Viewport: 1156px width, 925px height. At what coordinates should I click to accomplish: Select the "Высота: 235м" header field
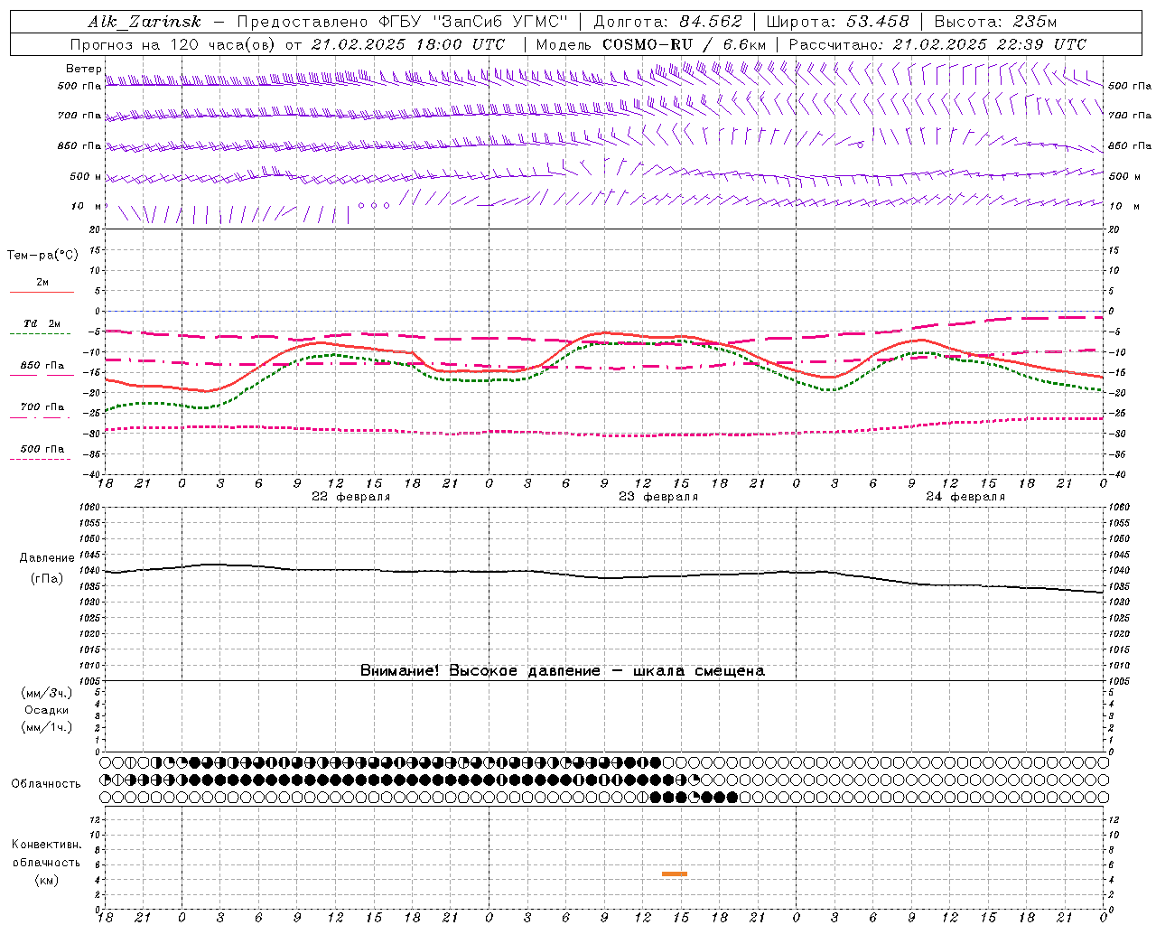tap(995, 22)
